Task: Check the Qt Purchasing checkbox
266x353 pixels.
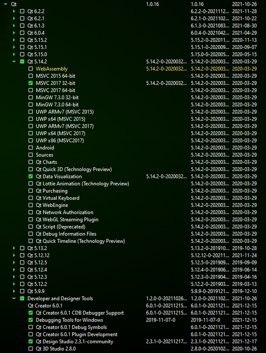Action: click(30, 191)
